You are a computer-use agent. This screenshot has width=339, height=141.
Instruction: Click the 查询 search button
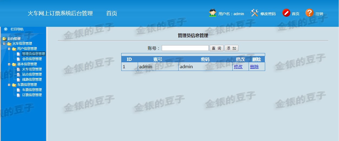(216, 48)
